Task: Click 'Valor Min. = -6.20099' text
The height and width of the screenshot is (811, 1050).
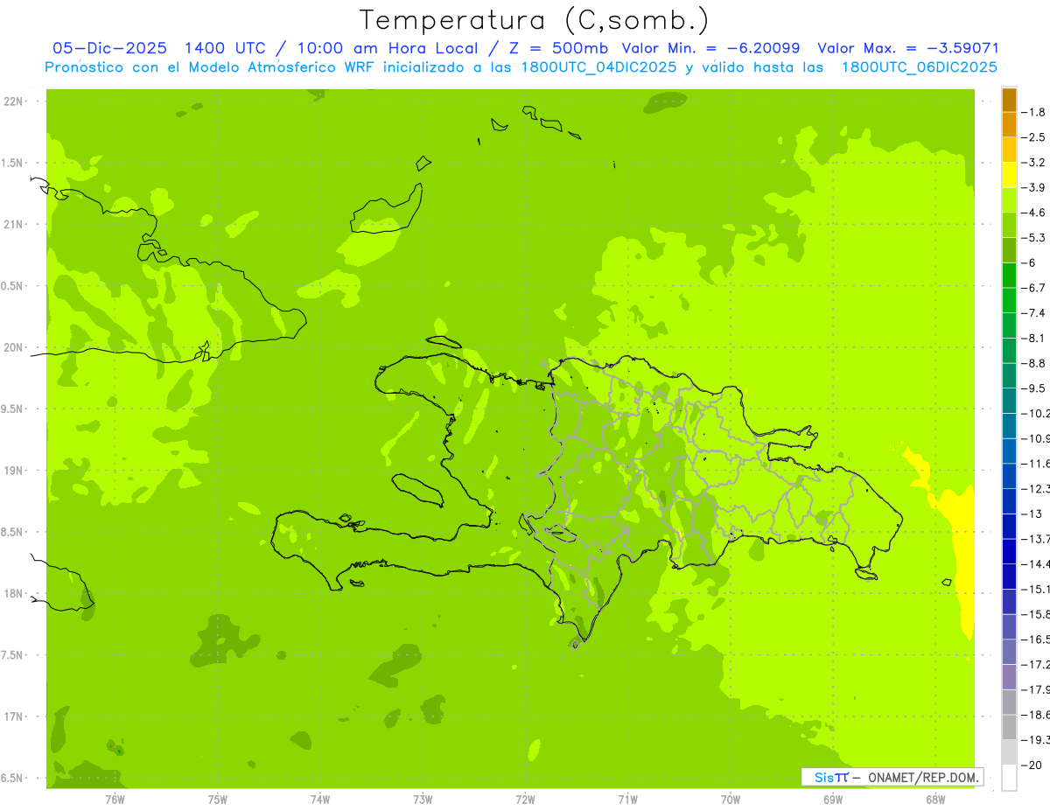Action: click(710, 48)
